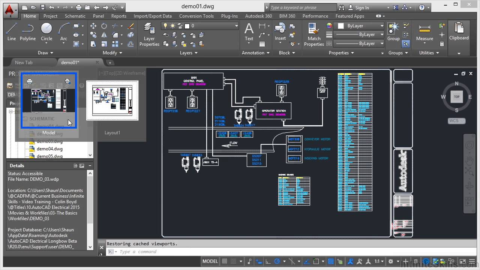This screenshot has width=480, height=270.
Task: Click the new drawing tab plus button
Action: pyautogui.click(x=110, y=63)
